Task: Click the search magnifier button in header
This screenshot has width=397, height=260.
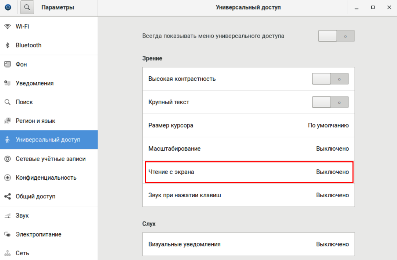Action: point(27,7)
